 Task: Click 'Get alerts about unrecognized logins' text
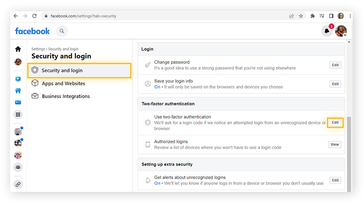tap(190, 177)
